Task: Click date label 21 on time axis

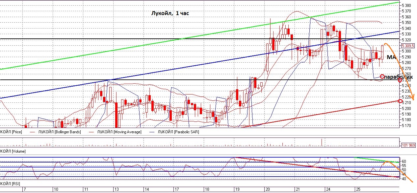Action: [298, 190]
